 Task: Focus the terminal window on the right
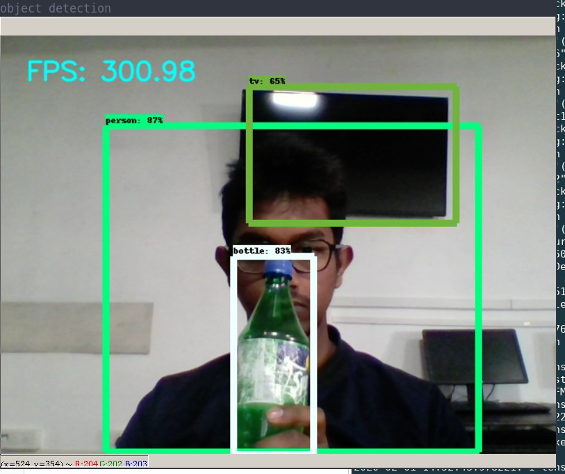pyautogui.click(x=560, y=209)
